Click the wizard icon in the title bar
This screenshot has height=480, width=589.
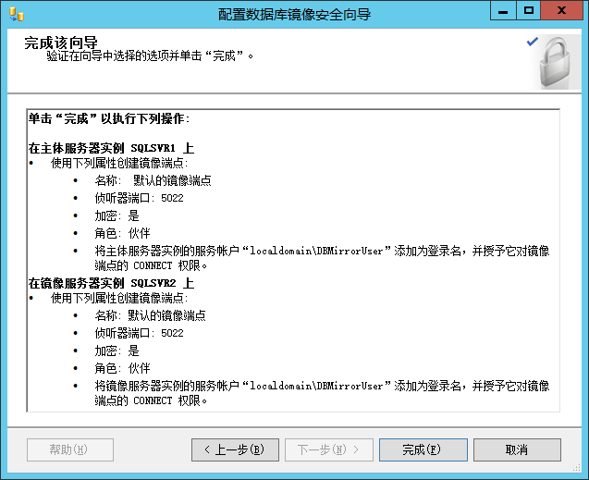[x=16, y=13]
